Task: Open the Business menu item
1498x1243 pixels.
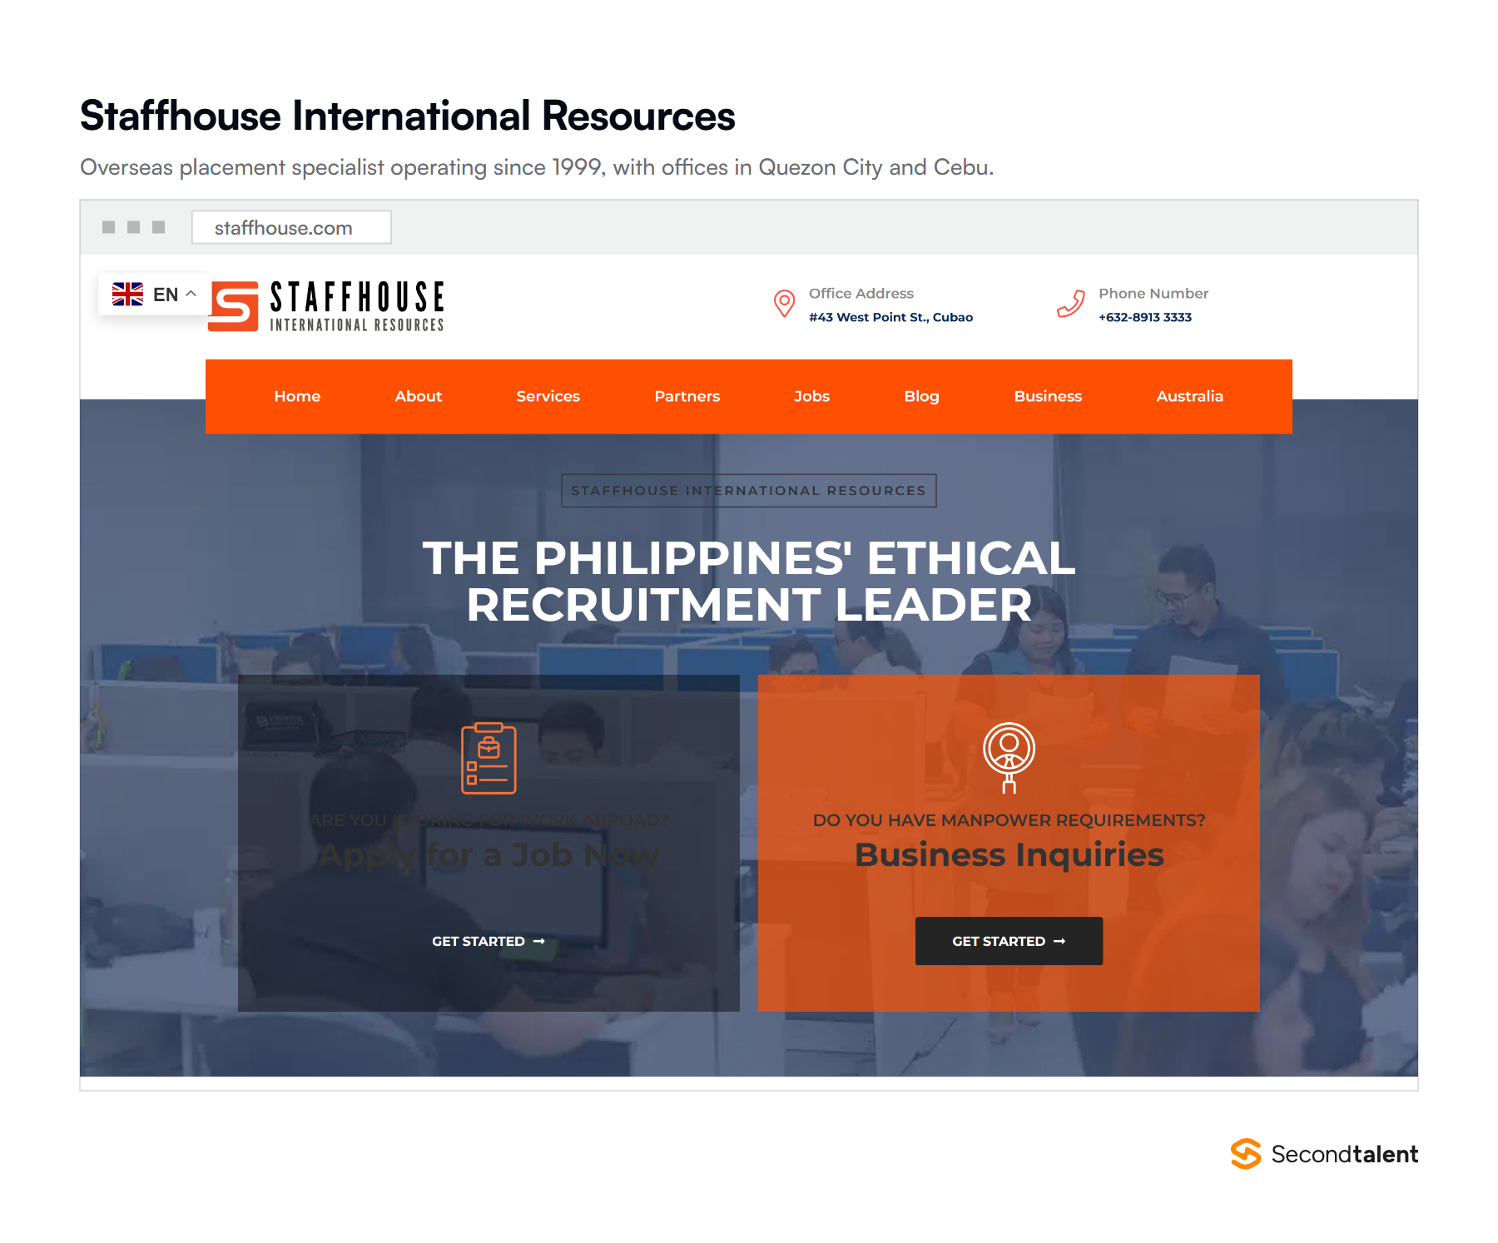Action: 1048,396
